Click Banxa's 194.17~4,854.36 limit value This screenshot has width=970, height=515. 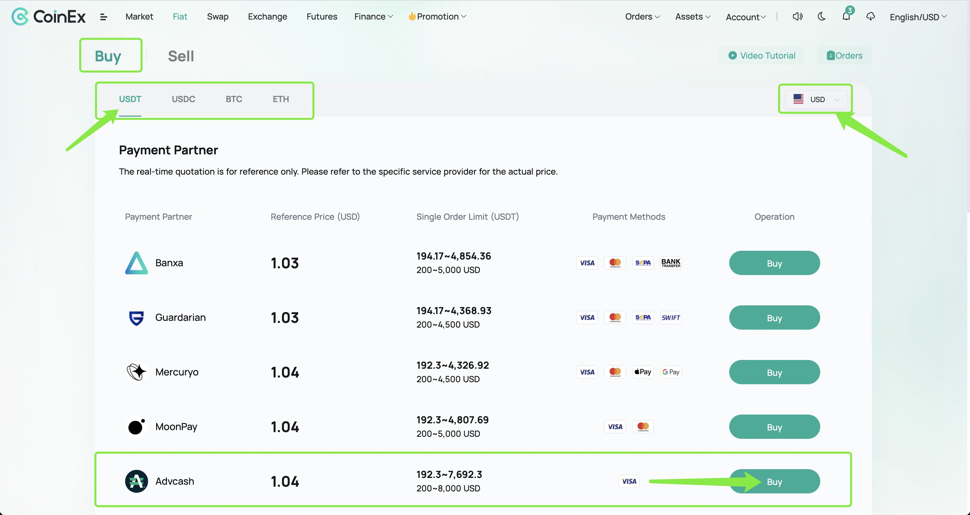click(453, 256)
